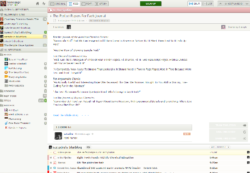The width and height of the screenshot is (250, 173).
Task: Switch to Text view tab
Action: pos(87,4)
